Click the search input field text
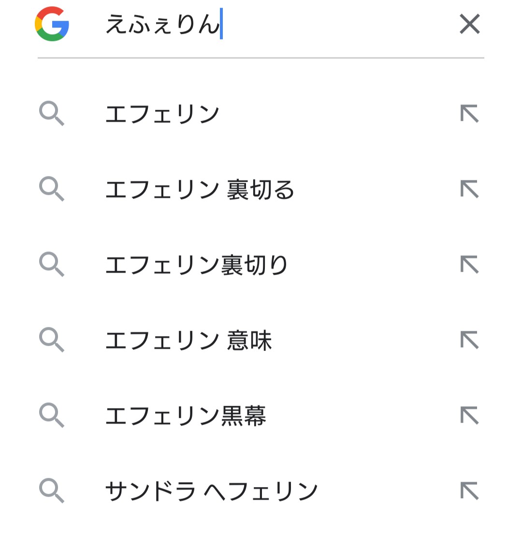 [x=162, y=24]
